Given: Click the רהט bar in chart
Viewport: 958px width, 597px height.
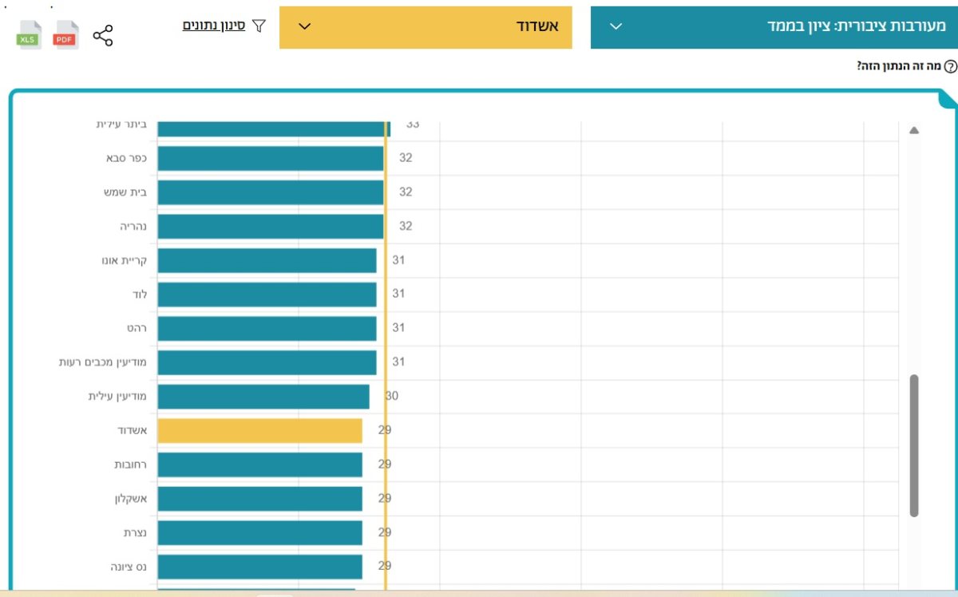Looking at the screenshot, I should click(x=267, y=328).
